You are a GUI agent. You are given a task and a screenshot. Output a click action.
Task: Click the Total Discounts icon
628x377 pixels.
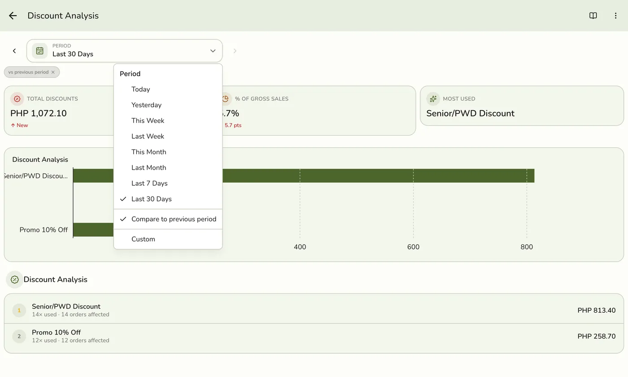pos(17,99)
